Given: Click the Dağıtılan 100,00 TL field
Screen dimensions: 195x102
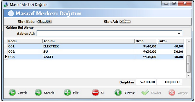Looking at the screenshot, I should tap(170, 82).
